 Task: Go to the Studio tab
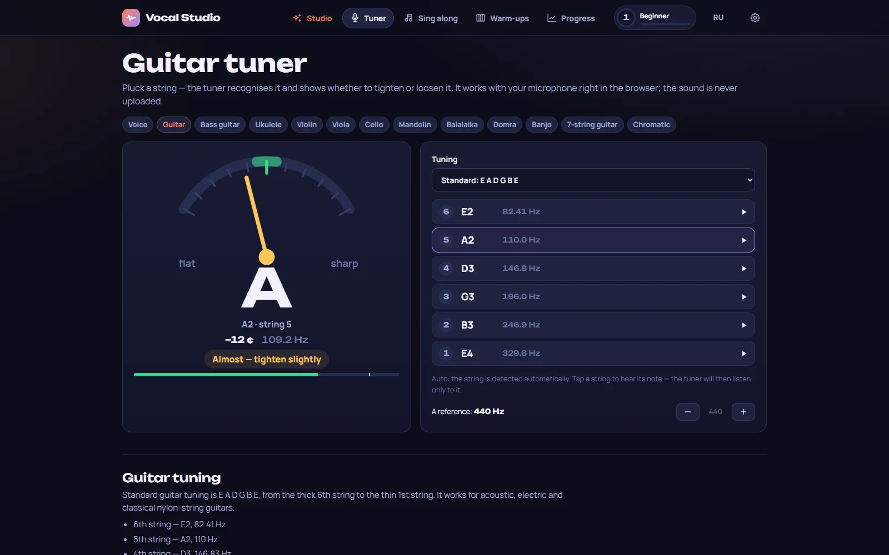tap(312, 18)
